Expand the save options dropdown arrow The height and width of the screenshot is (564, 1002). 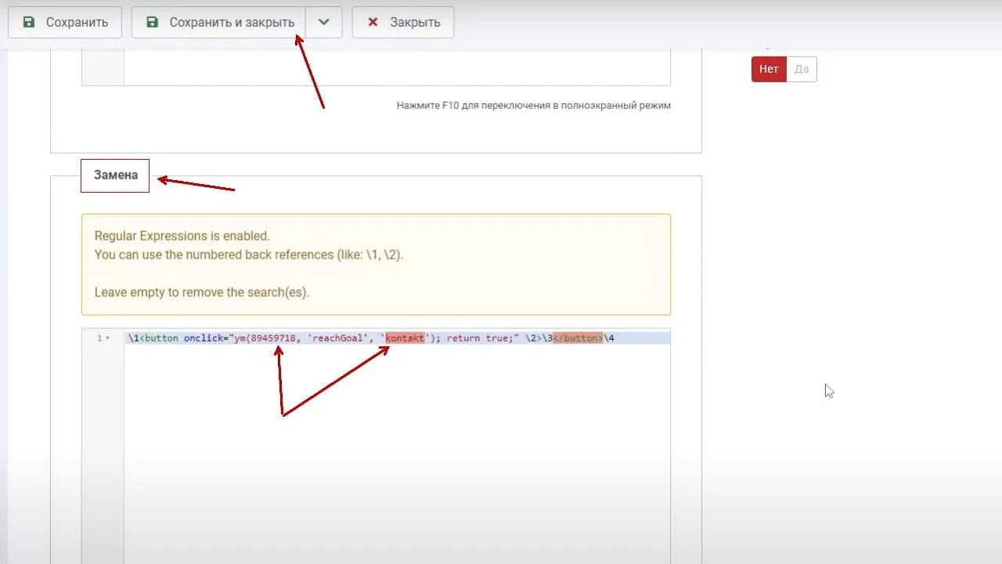click(x=324, y=23)
